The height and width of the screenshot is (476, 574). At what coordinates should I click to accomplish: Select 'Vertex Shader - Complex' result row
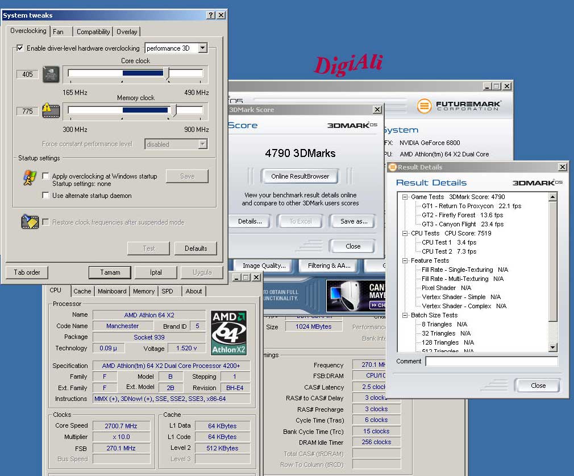click(x=464, y=306)
